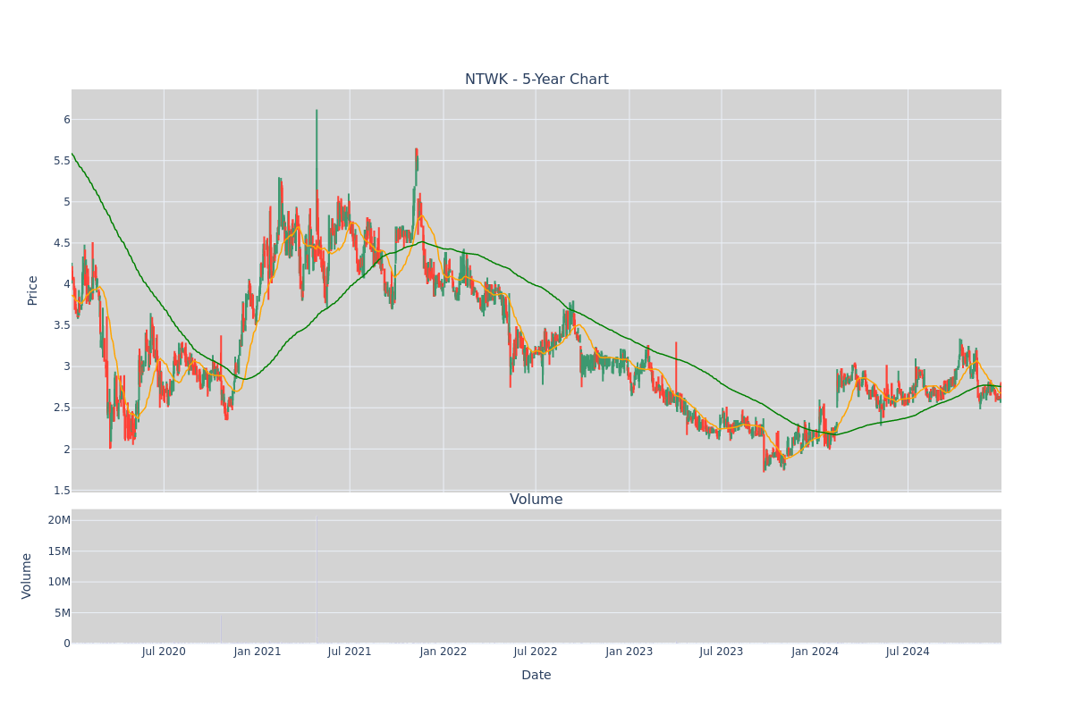1073x715 pixels.
Task: Click the 'Jul 2022' x-axis tick label
Action: [x=536, y=652]
